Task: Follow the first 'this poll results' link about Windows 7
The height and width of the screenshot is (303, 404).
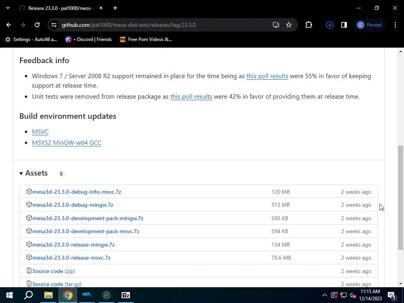Action: pyautogui.click(x=267, y=76)
